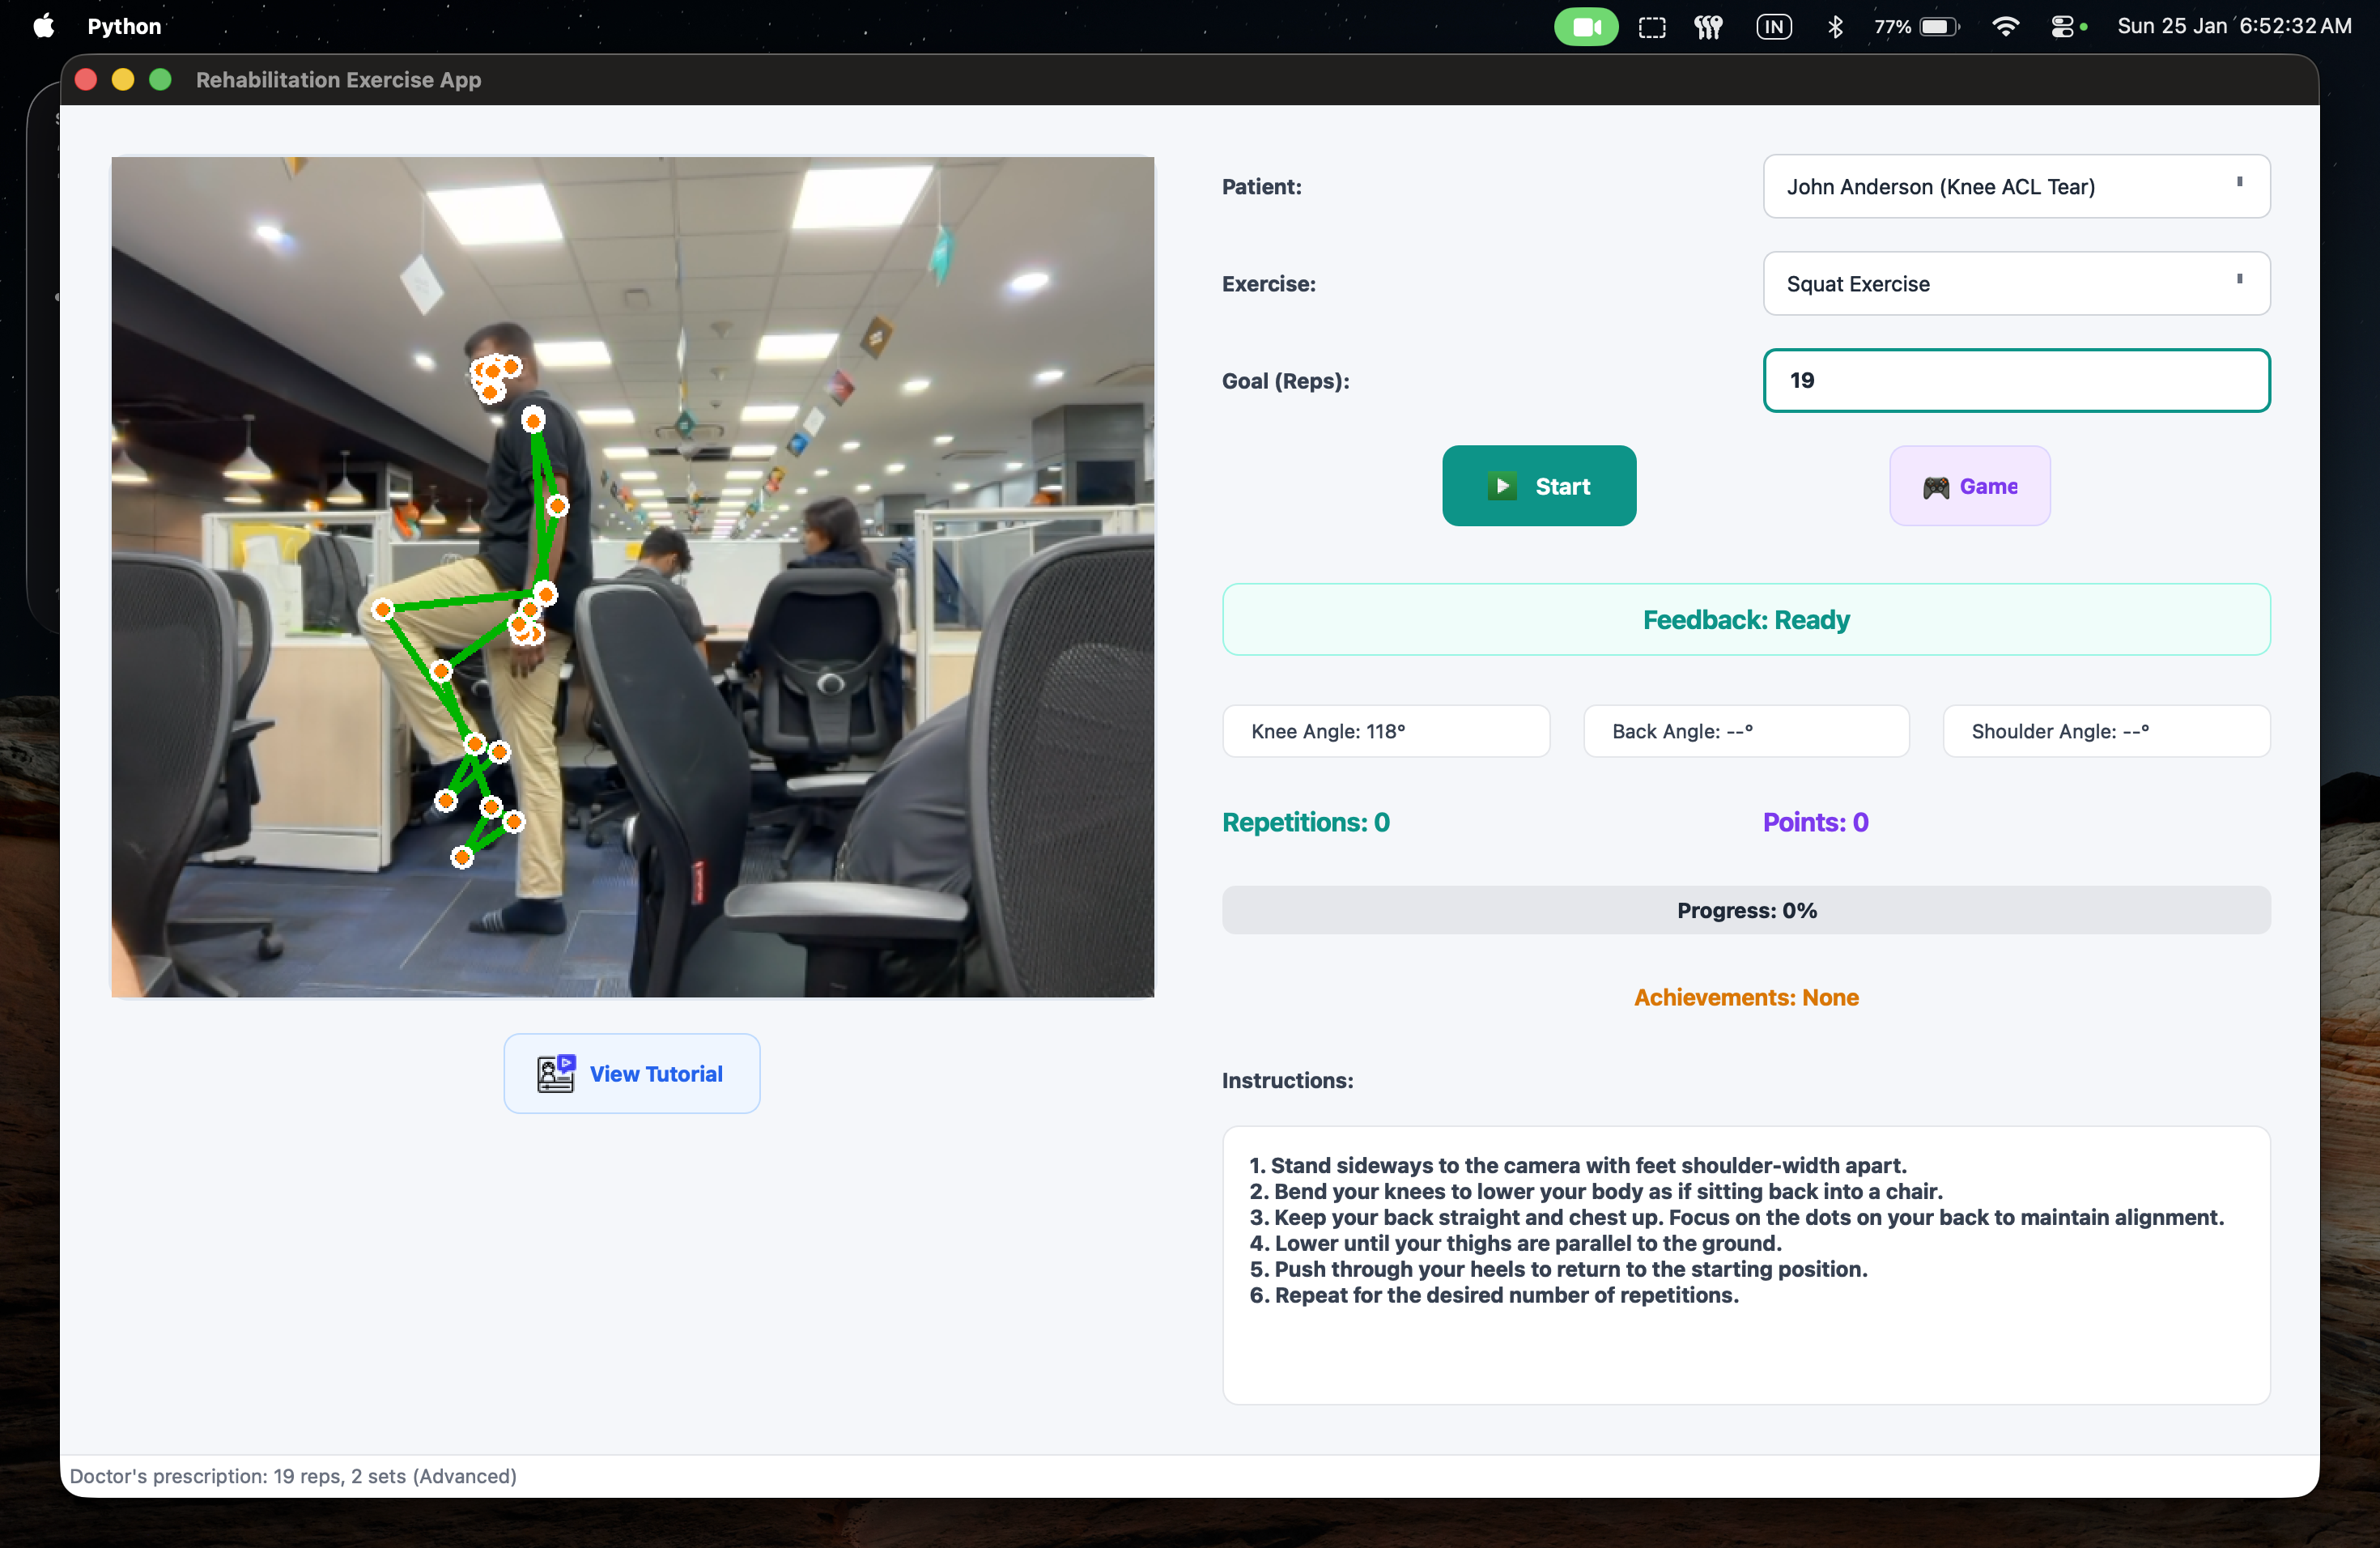
Task: Open the Patient dropdown
Action: coord(2016,187)
